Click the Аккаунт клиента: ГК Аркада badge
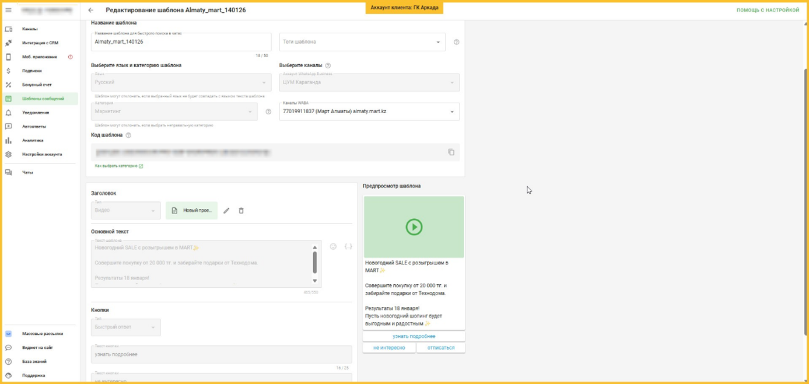 click(404, 8)
